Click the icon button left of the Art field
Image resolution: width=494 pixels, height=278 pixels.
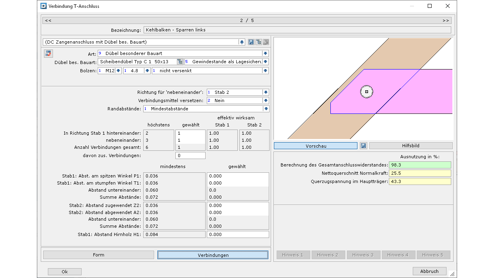click(x=48, y=53)
